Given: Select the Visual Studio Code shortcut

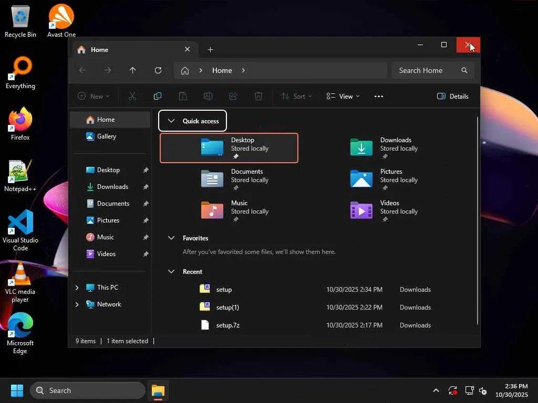Looking at the screenshot, I should click(x=20, y=231).
